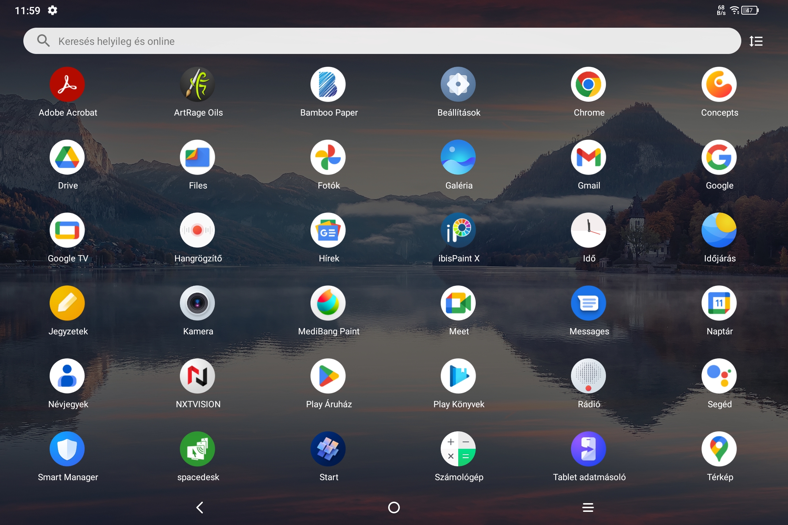Screen dimensions: 788x525
Task: Open Számológép calculator app
Action: click(x=459, y=449)
